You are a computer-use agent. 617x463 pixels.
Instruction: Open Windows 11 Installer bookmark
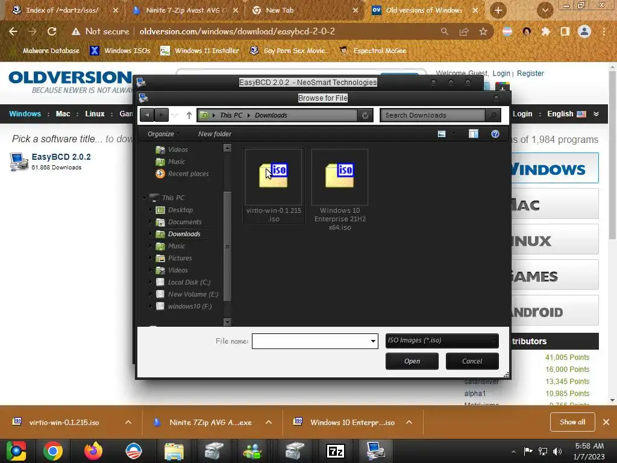tap(200, 51)
